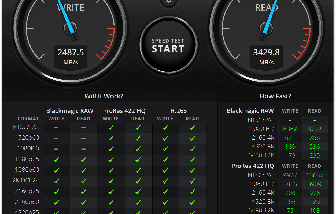The image size is (336, 214).
Task: Select the 2160p60 format row label
Action: (x=27, y=202)
